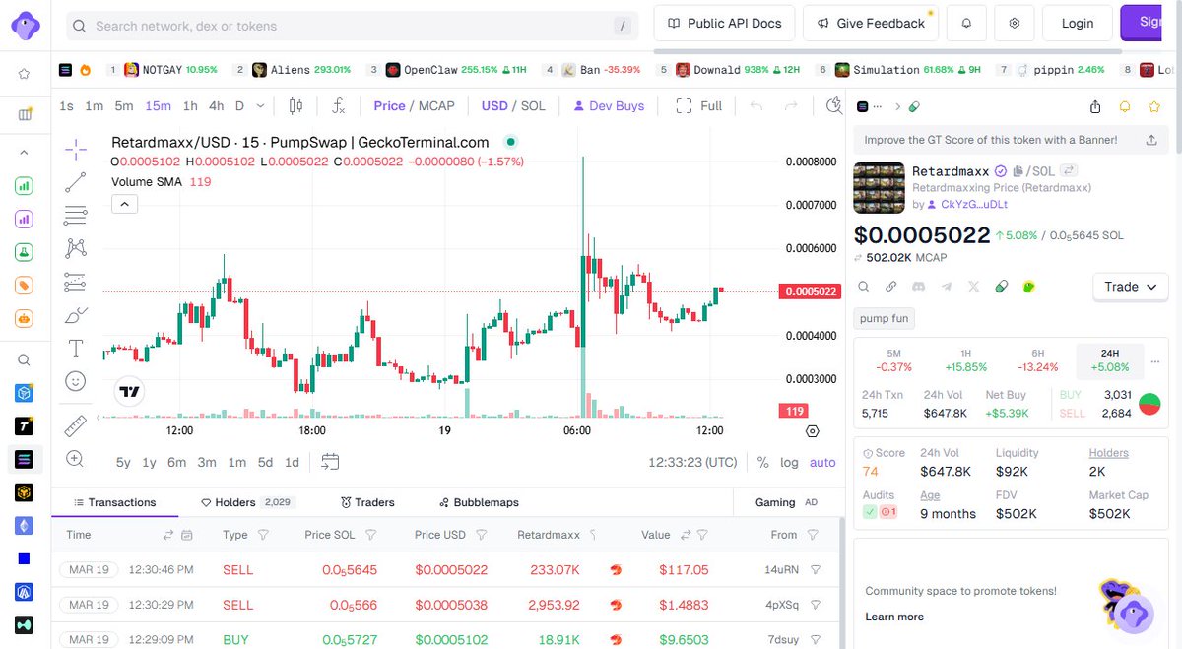1182x649 pixels.
Task: Switch to the Holders tab
Action: tap(246, 502)
